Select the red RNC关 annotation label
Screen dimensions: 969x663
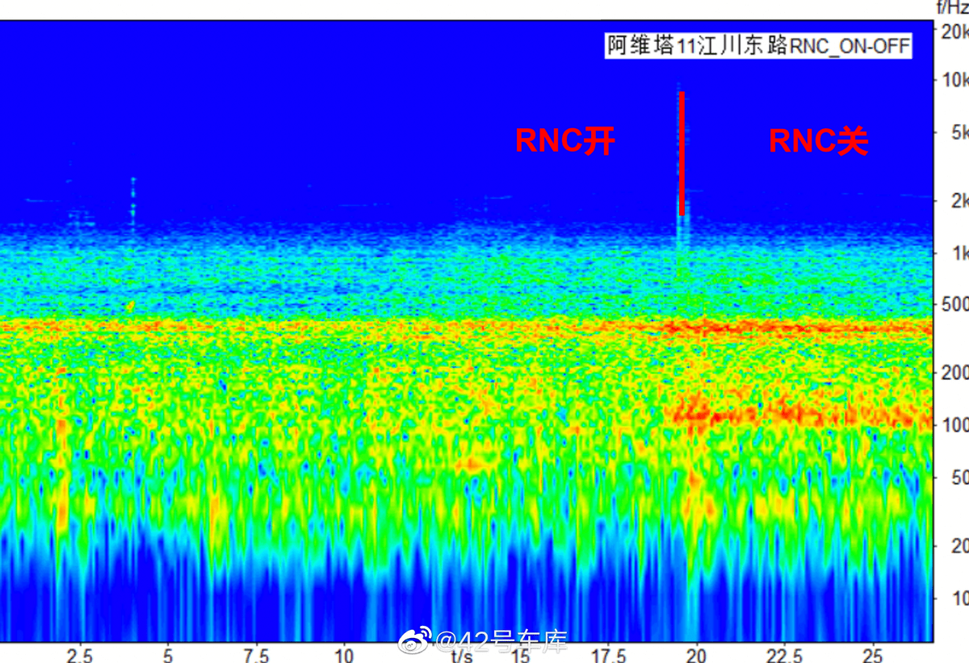(818, 142)
